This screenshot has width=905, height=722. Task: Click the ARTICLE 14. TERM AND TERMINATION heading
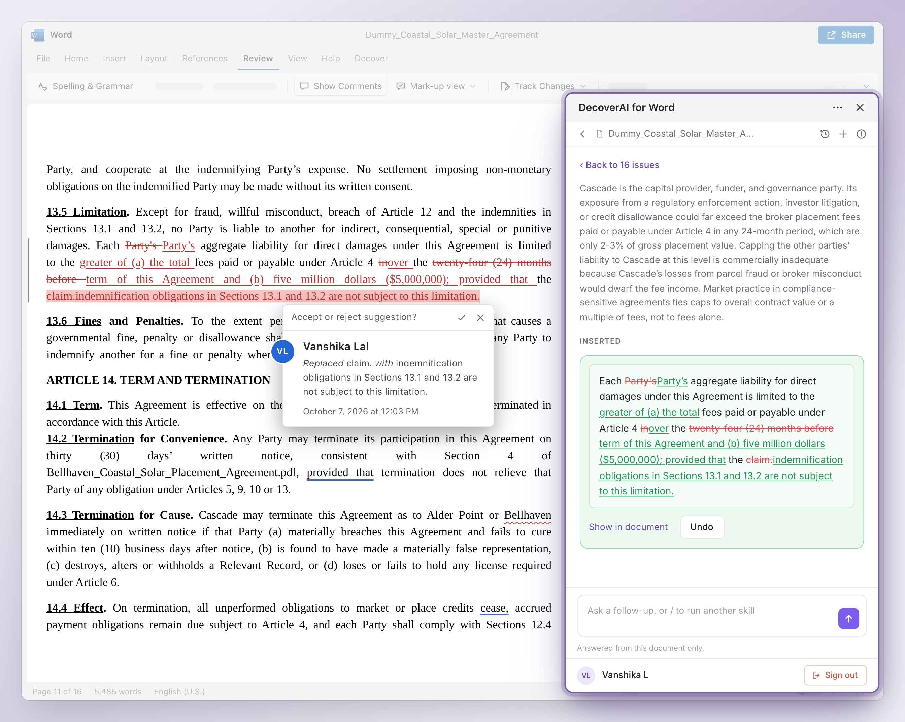pyautogui.click(x=158, y=380)
